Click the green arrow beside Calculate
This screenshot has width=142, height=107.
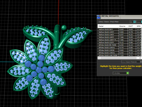point(128,73)
